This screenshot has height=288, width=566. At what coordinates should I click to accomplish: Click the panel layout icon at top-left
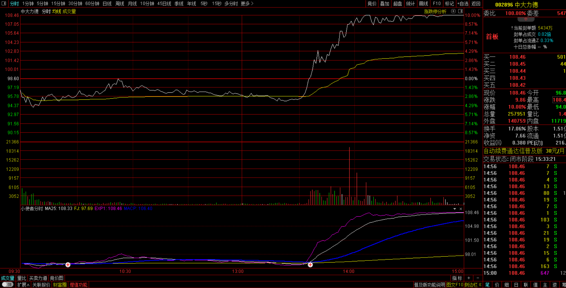click(x=4, y=4)
